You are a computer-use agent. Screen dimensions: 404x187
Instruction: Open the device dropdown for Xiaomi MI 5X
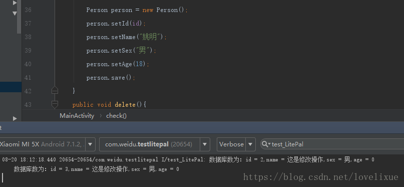[x=90, y=144]
